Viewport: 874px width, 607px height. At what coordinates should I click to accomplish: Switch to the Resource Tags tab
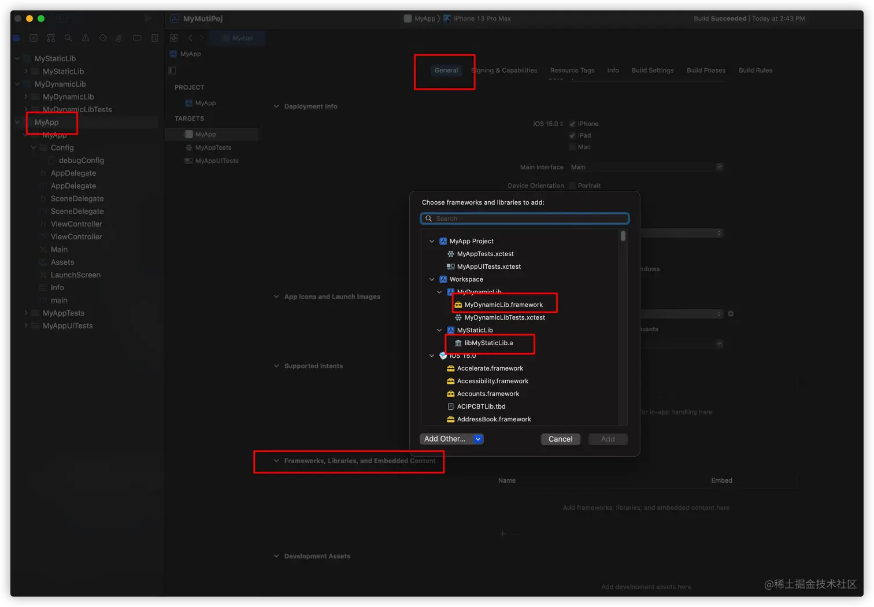click(x=572, y=71)
